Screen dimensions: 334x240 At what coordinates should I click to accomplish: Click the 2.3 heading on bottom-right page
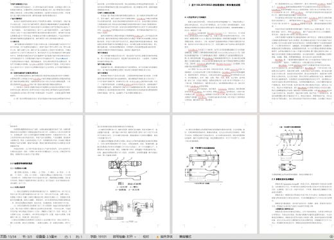pyautogui.click(x=283, y=179)
